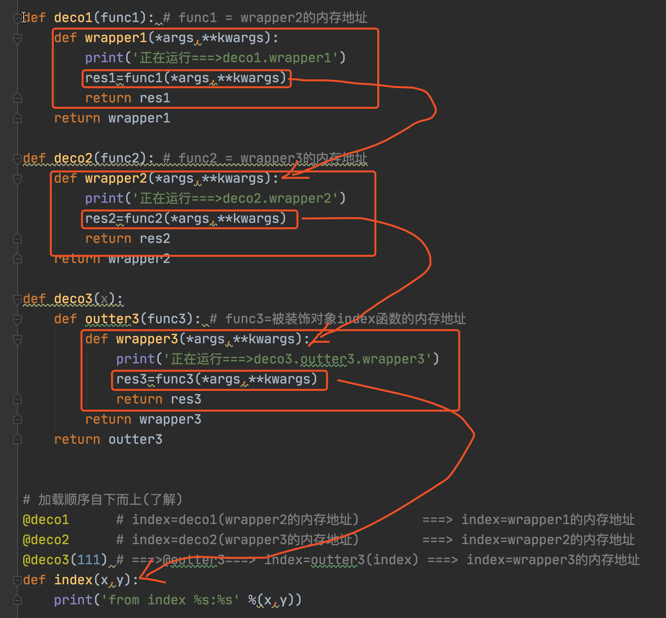Image resolution: width=666 pixels, height=618 pixels.
Task: Collapse the wrapper3 function fold marker
Action: click(x=18, y=339)
